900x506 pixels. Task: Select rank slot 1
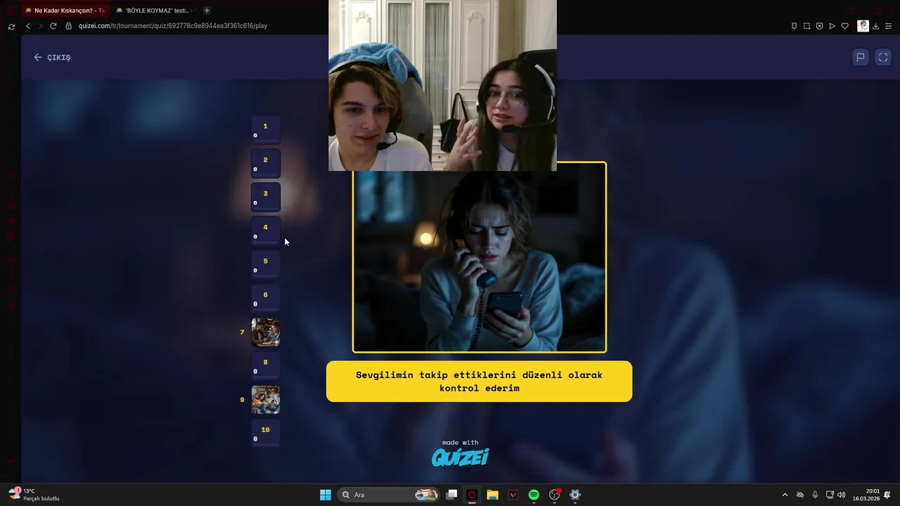[266, 129]
